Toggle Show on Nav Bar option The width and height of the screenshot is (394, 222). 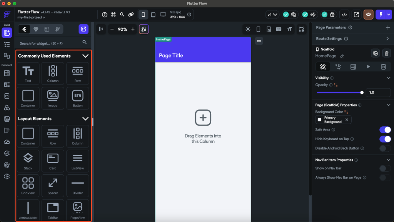point(385,168)
